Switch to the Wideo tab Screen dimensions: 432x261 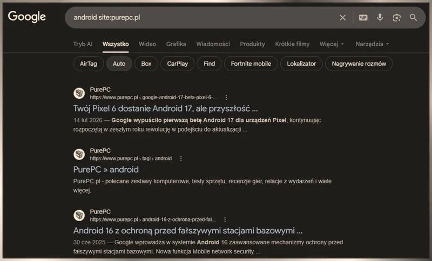pos(147,44)
